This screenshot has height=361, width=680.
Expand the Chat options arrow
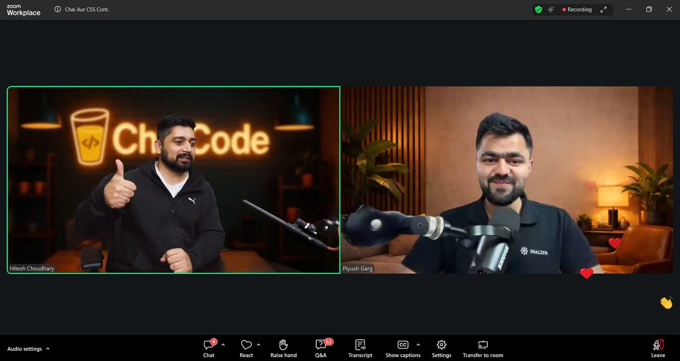[223, 345]
